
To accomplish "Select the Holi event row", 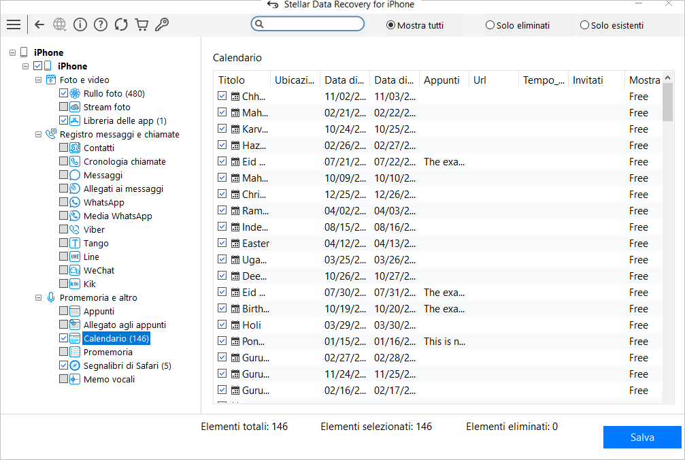I will 439,325.
